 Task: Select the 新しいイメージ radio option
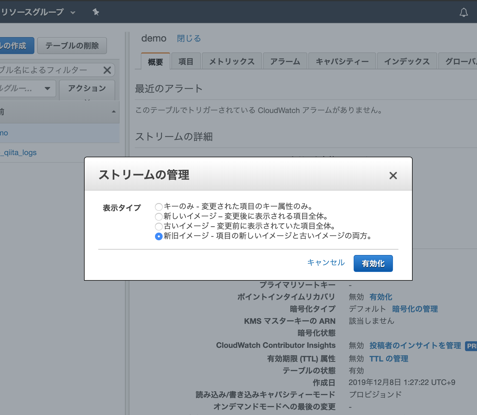[x=159, y=217]
